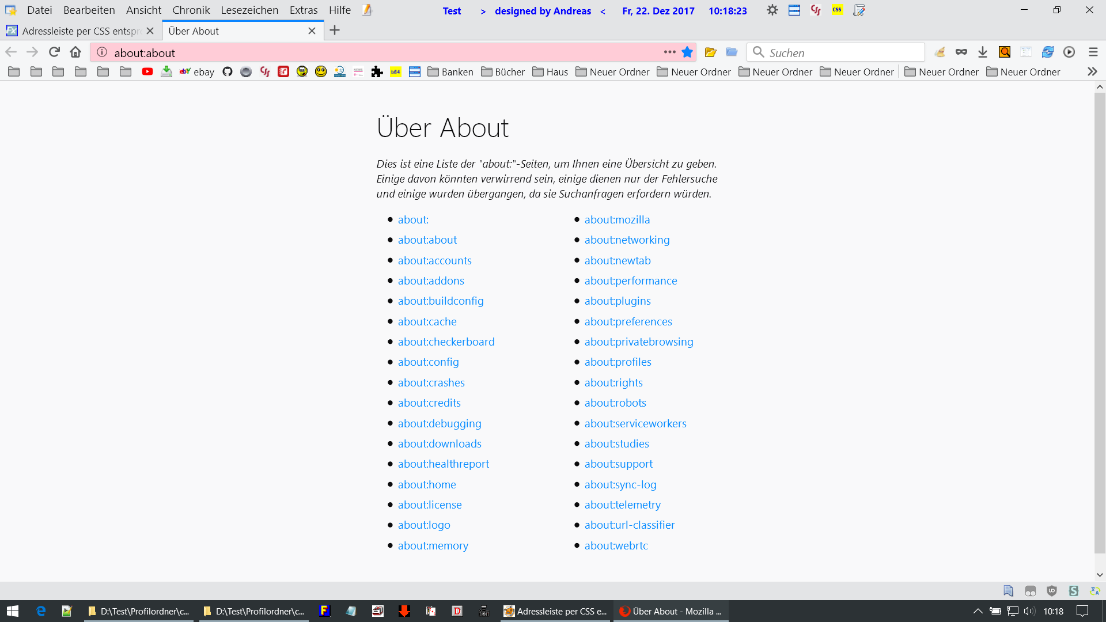Click the private browsing mask icon
The image size is (1106, 622).
pyautogui.click(x=961, y=52)
